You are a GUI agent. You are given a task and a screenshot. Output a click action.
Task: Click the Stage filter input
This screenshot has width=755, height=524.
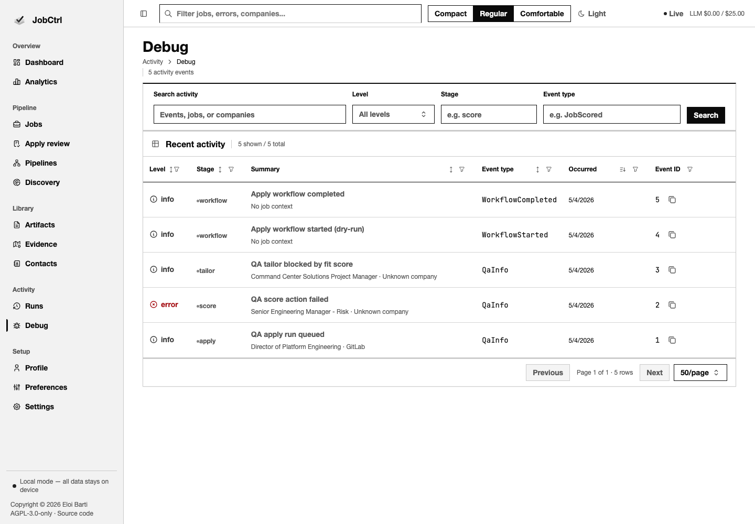pos(489,114)
